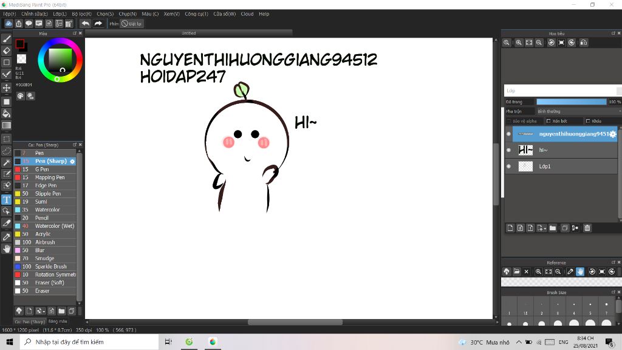The height and width of the screenshot is (350, 622).
Task: Select the Move tool
Action: coord(6,87)
